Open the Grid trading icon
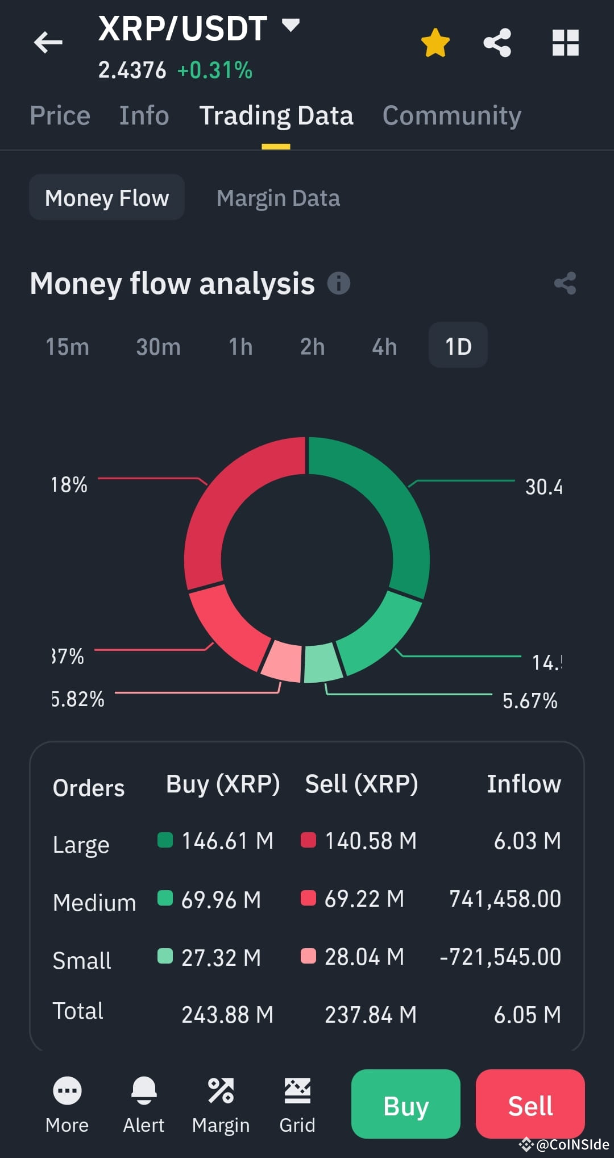The height and width of the screenshot is (1158, 614). 297,1090
